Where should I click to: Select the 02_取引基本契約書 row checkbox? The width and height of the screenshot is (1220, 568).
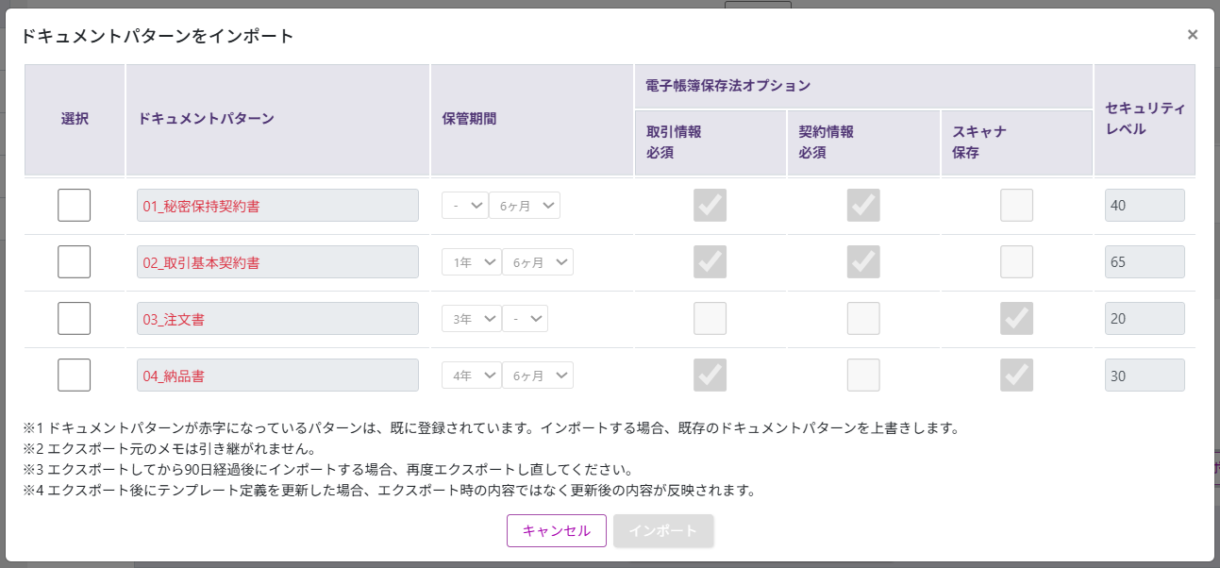pyautogui.click(x=75, y=262)
